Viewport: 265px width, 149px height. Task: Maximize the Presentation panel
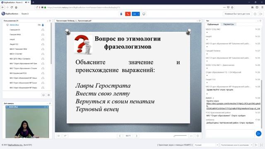click(200, 21)
